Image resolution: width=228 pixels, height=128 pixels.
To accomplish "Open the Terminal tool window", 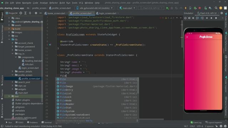I will (x=47, y=122).
